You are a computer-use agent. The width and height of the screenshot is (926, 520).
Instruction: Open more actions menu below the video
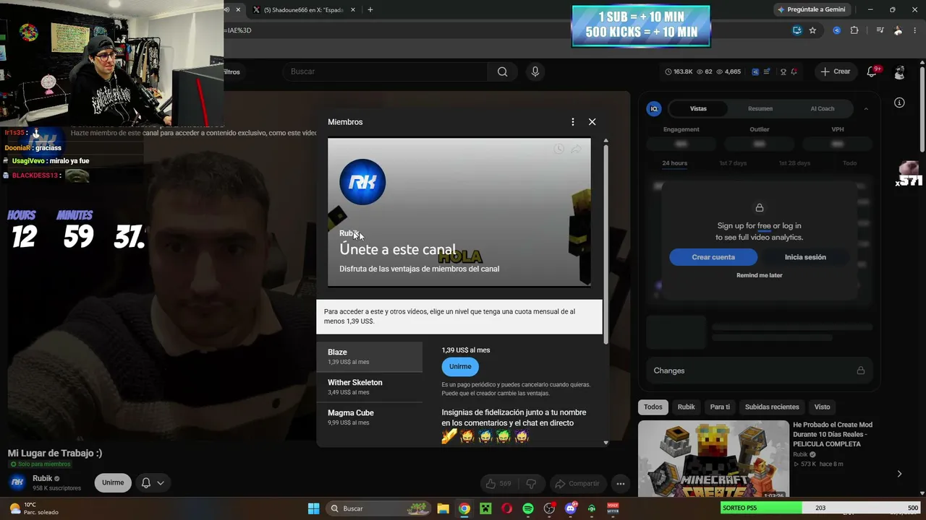[x=620, y=483]
